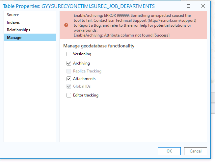This screenshot has height=165, width=215.
Task: Click the red error warning icon
Action: pyautogui.click(x=66, y=25)
